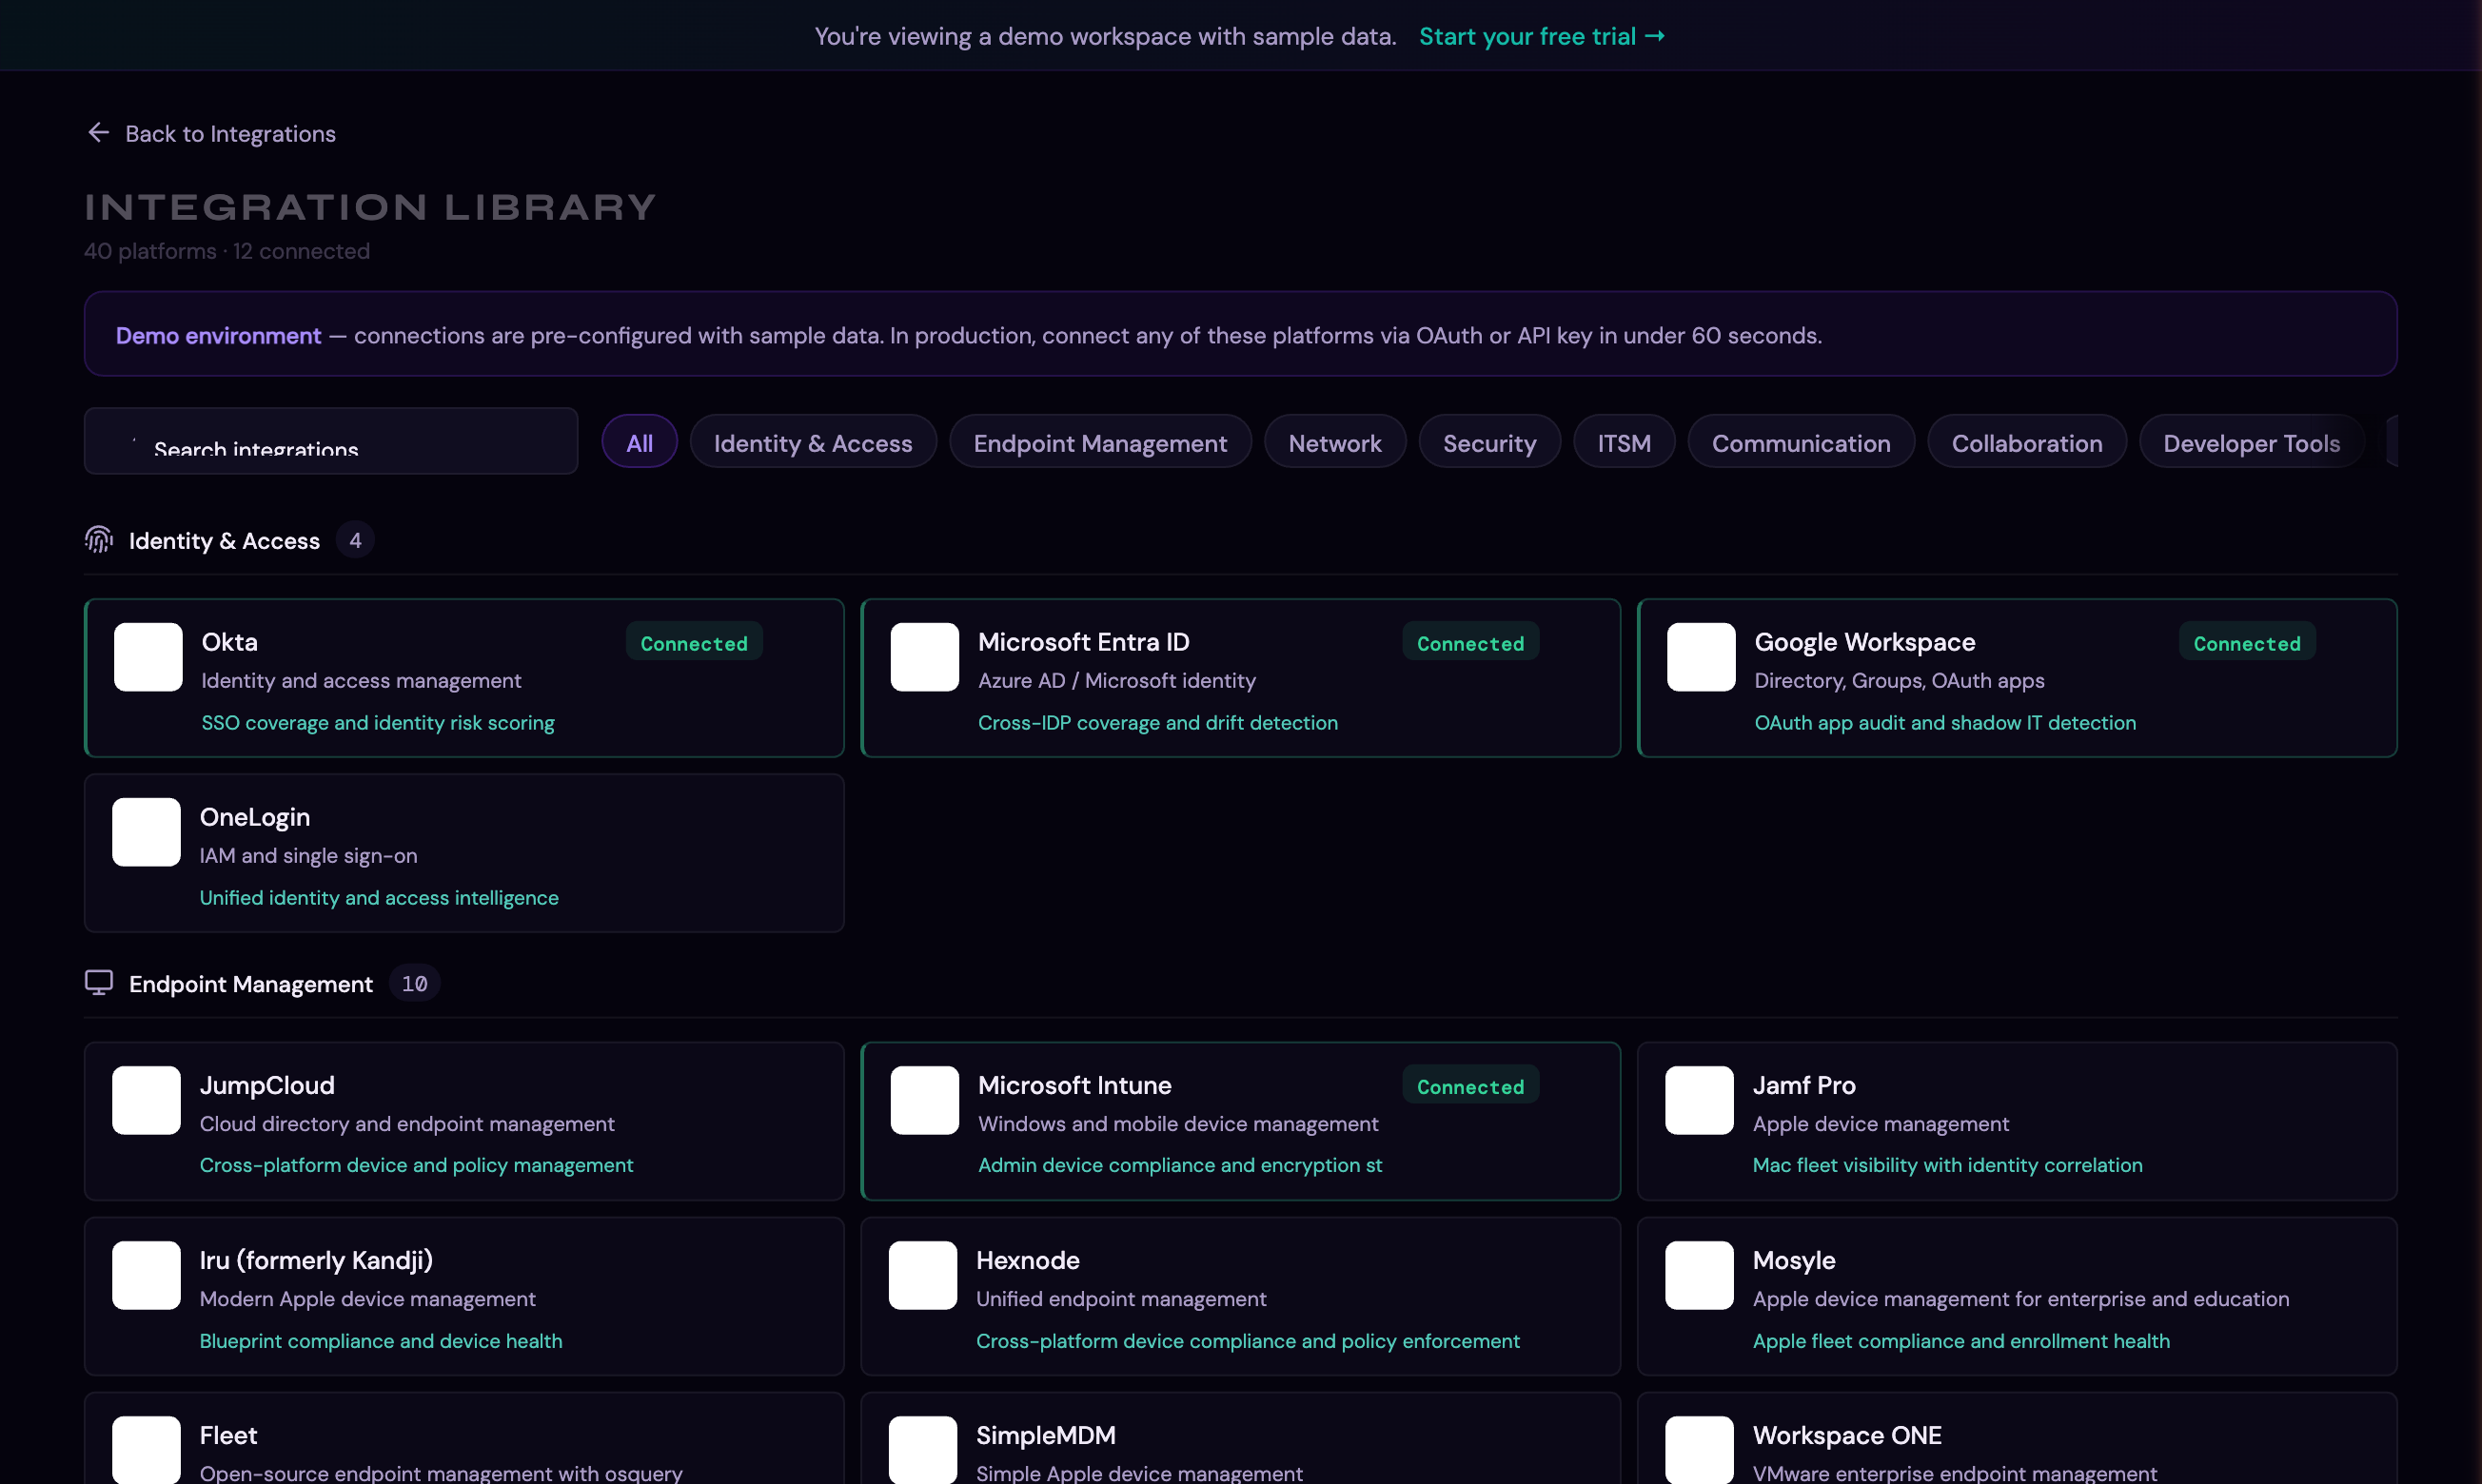Click 'Cross-platform device and policy management' text
This screenshot has width=2482, height=1484.
pos(416,1165)
